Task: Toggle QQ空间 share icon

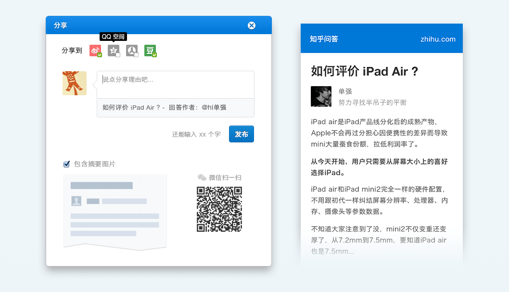Action: point(114,51)
